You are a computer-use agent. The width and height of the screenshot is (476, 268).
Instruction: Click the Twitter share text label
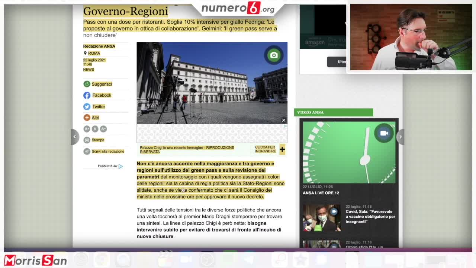tap(99, 107)
